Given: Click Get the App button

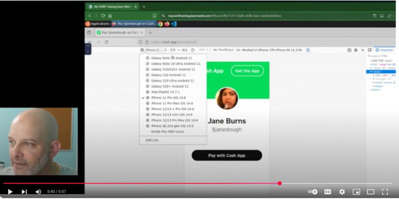Looking at the screenshot, I should click(x=247, y=71).
